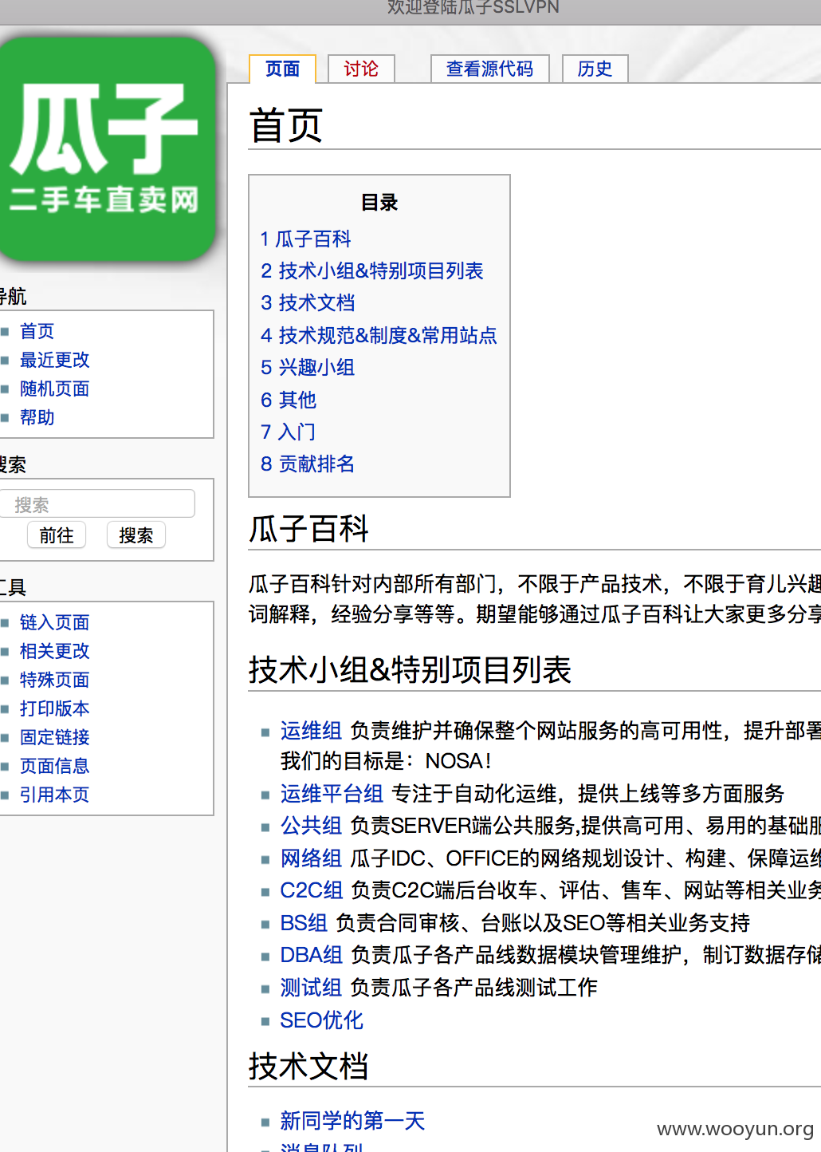Viewport: 821px width, 1152px height.
Task: Click the 瓜子百科 section heading
Action: click(309, 528)
